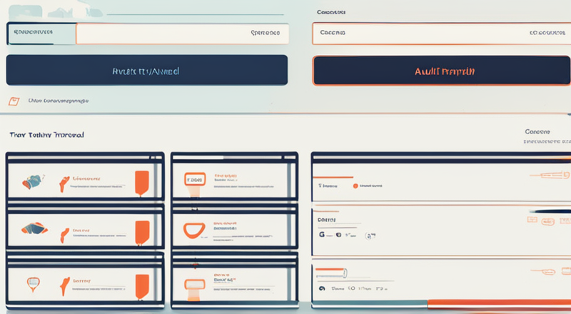Focus the white input field at top left
The image size is (571, 314).
pyautogui.click(x=182, y=34)
